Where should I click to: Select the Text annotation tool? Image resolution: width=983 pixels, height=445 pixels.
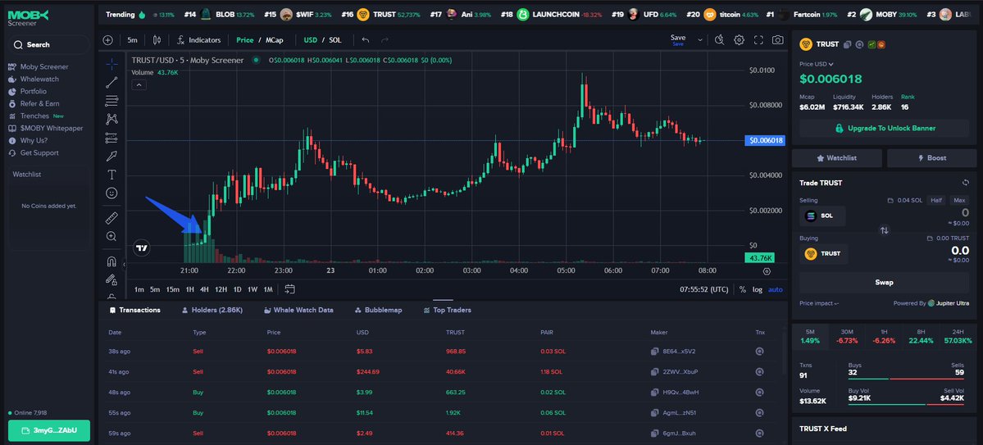(x=111, y=175)
